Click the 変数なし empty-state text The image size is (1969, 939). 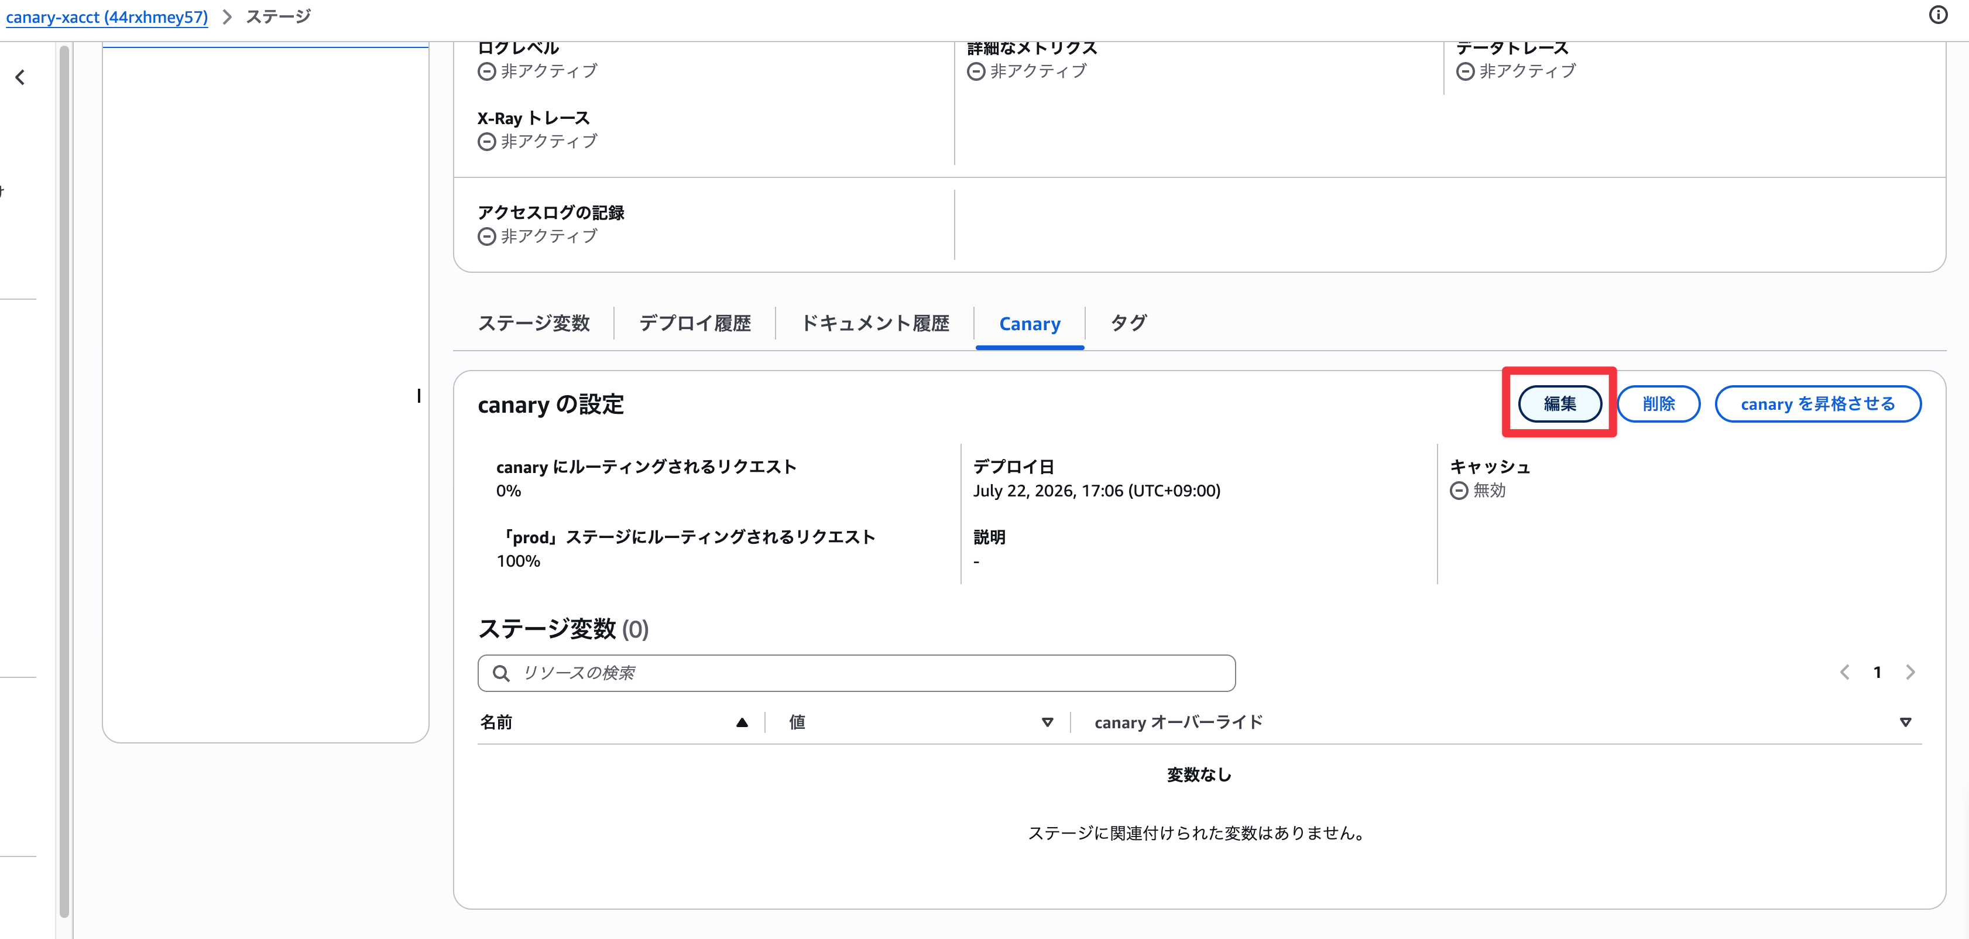pyautogui.click(x=1199, y=774)
